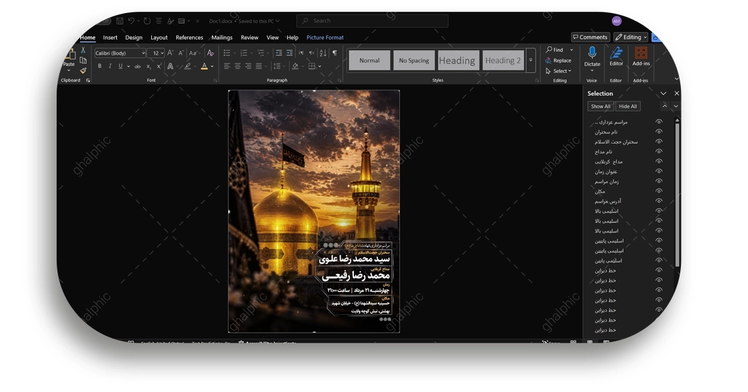The image size is (748, 392).
Task: Open the References tab
Action: coord(190,37)
